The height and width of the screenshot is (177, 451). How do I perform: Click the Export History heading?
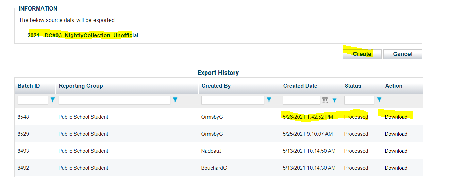(218, 73)
